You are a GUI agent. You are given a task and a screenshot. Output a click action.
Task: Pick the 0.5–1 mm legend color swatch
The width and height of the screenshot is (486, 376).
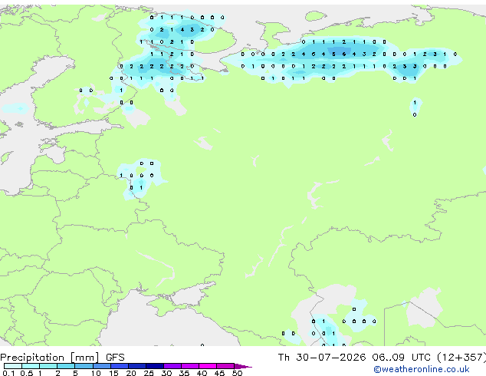coord(31,366)
